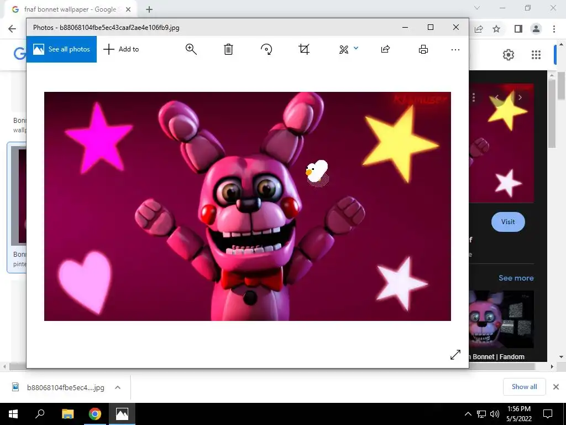Open Chrome three-dot menu
Image resolution: width=566 pixels, height=425 pixels.
pos(554,29)
